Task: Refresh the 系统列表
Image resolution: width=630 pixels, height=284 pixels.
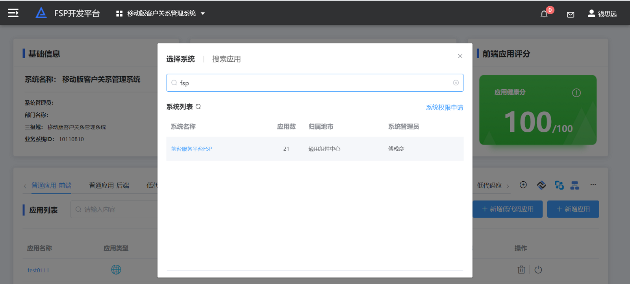Action: [x=198, y=107]
